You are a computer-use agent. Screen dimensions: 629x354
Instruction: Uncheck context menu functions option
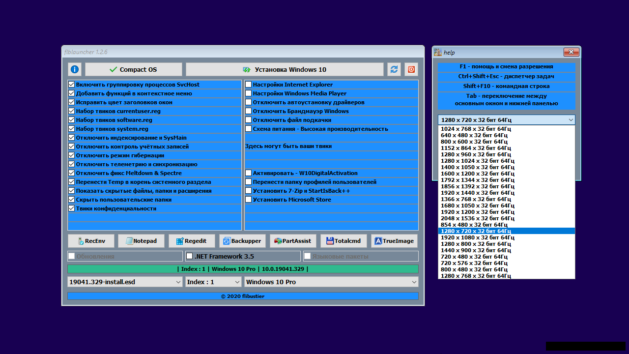pos(72,93)
